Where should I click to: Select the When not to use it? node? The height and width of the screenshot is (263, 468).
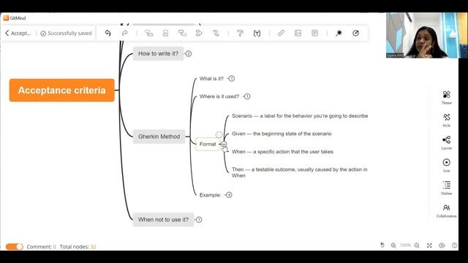[x=163, y=219]
